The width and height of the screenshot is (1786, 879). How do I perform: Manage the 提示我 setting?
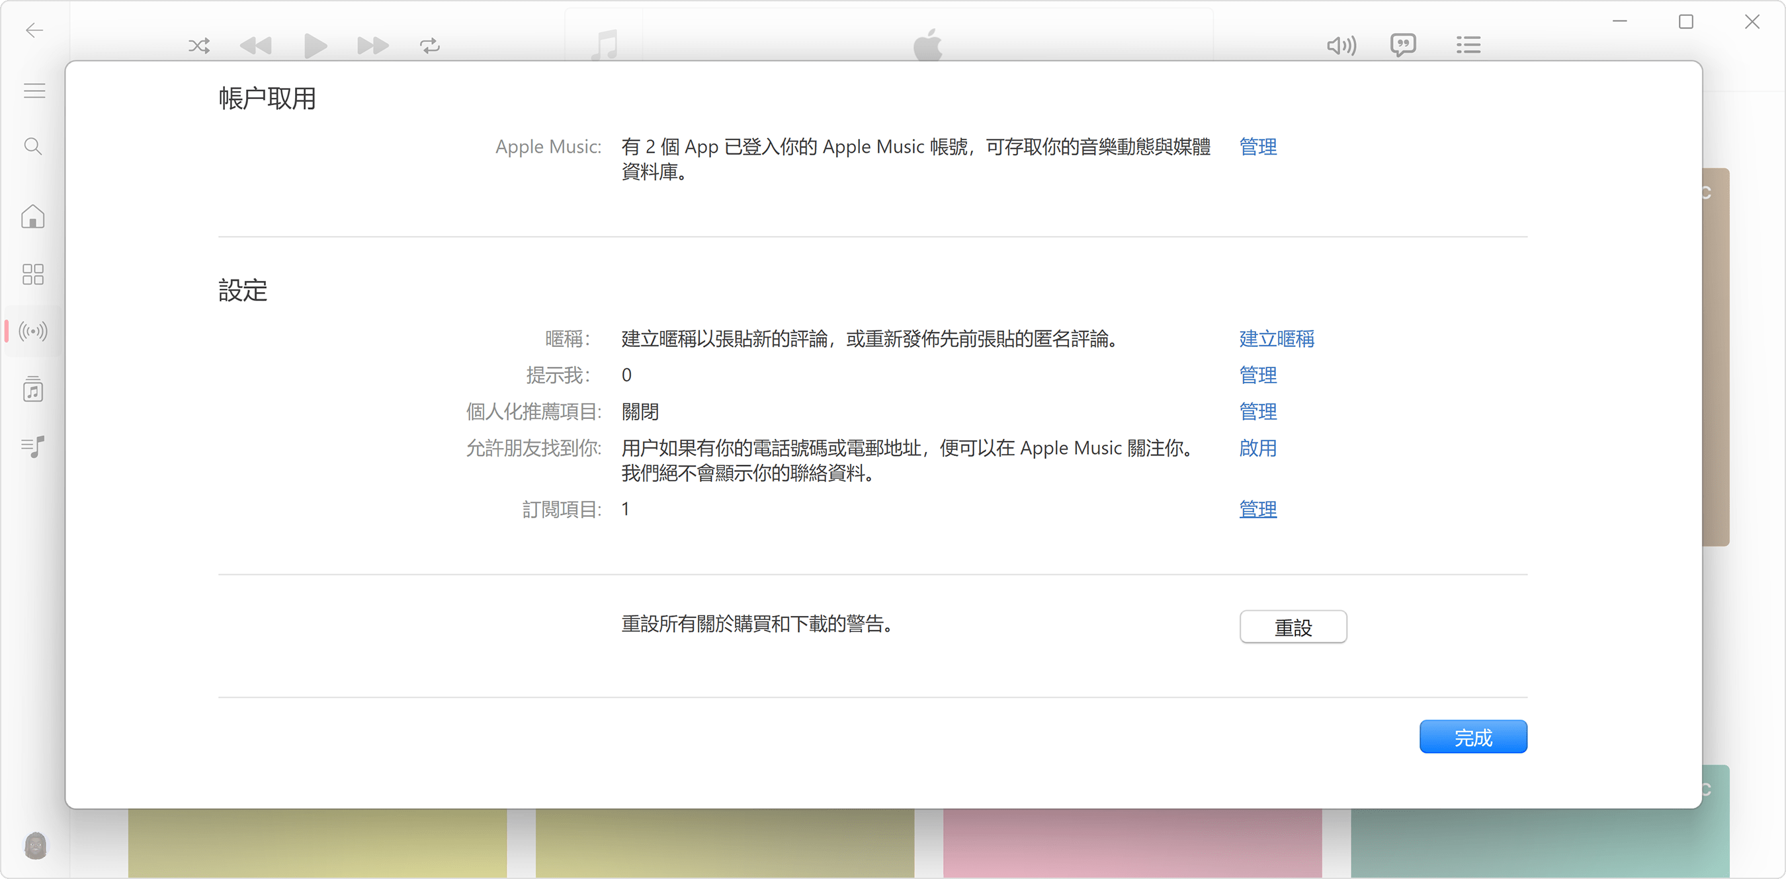click(1257, 375)
